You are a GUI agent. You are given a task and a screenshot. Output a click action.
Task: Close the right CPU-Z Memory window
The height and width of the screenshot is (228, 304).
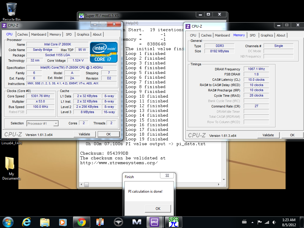(298, 25)
